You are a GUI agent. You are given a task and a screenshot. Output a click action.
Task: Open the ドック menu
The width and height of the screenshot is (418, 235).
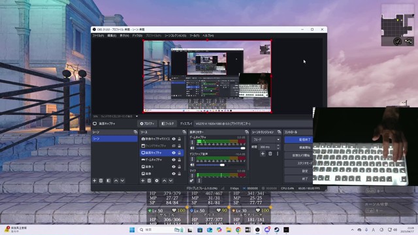coord(137,36)
